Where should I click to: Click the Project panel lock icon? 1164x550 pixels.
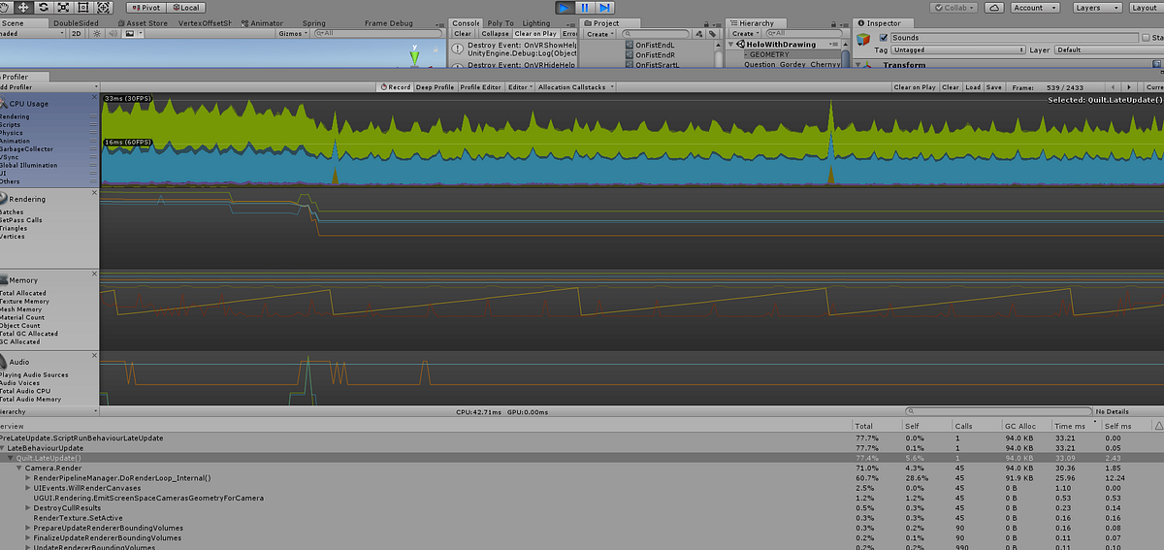coord(708,23)
